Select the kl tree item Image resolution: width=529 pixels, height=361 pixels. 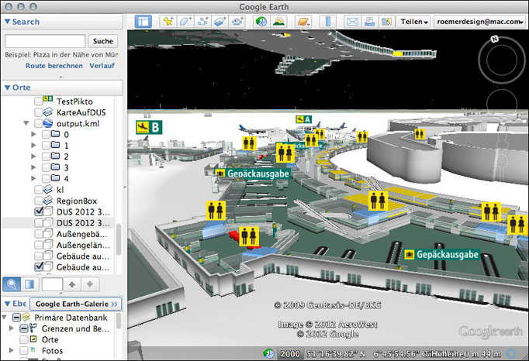(x=60, y=190)
